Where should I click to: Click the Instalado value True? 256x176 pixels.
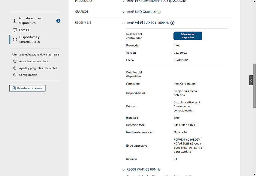pyautogui.click(x=176, y=118)
